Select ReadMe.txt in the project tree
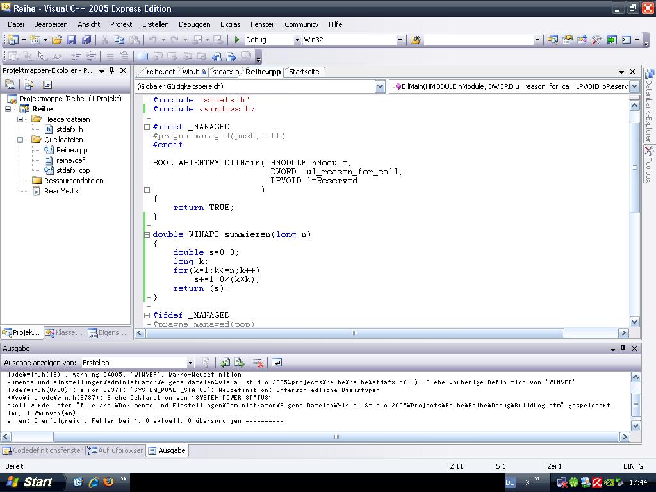 coord(62,191)
